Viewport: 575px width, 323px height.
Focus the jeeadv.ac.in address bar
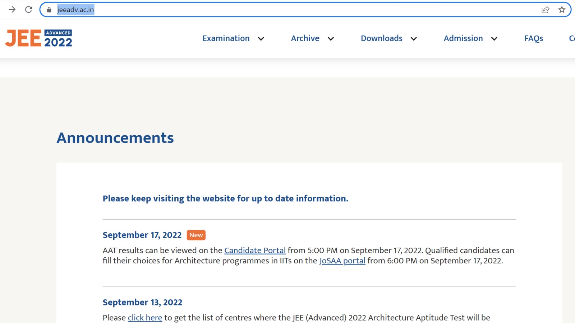click(x=305, y=10)
